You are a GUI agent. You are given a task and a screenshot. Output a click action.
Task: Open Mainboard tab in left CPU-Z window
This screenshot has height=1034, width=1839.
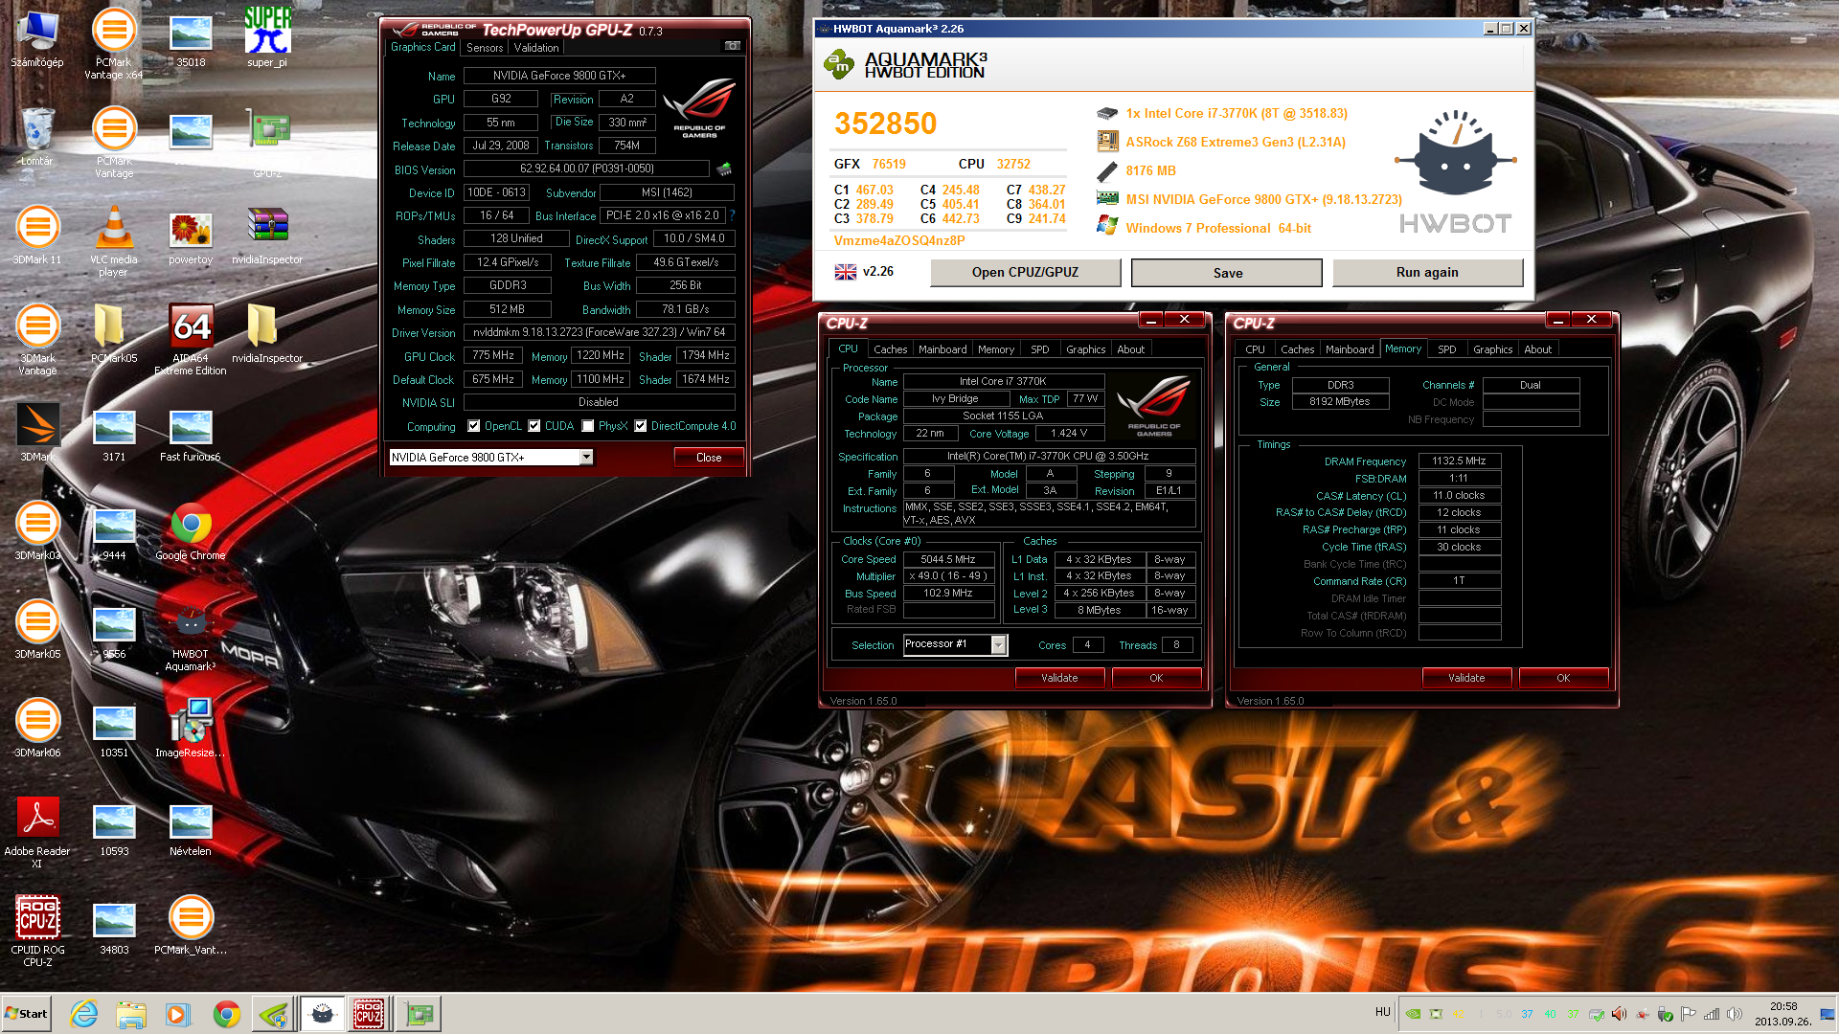[942, 349]
